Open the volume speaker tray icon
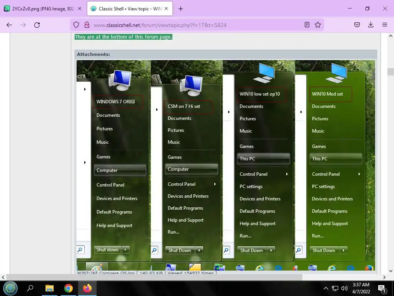394x296 pixels. click(344, 288)
